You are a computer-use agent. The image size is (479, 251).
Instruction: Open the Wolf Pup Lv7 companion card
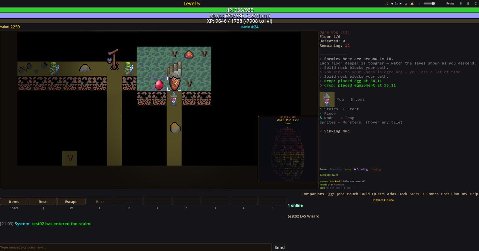[x=288, y=149]
